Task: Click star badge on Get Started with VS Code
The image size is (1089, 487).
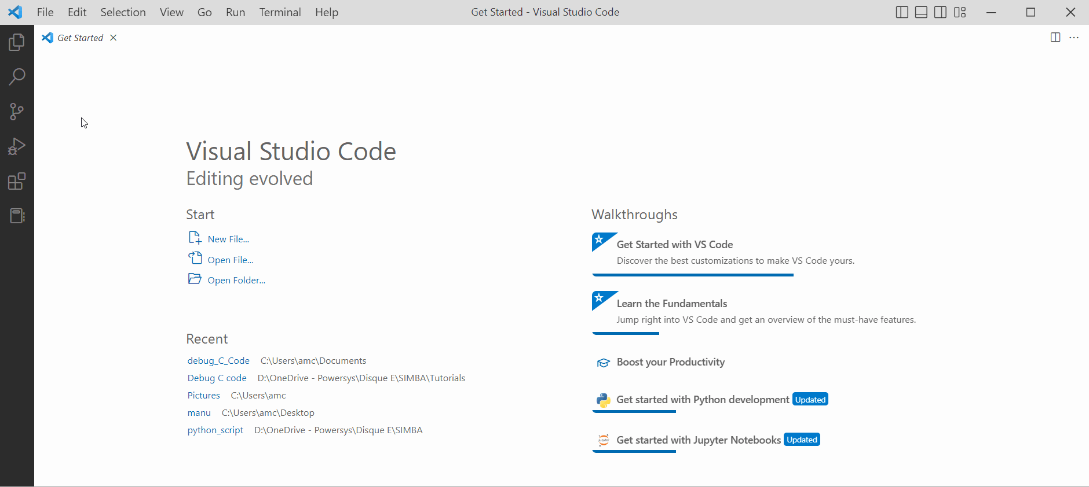Action: coord(600,239)
